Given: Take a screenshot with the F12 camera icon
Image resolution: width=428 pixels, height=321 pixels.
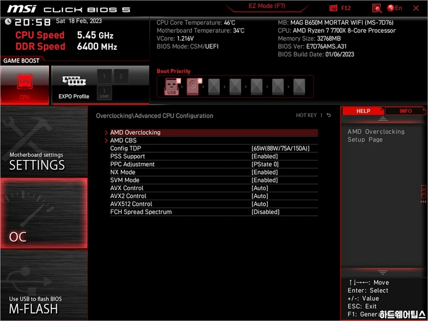Looking at the screenshot, I should tap(333, 8).
